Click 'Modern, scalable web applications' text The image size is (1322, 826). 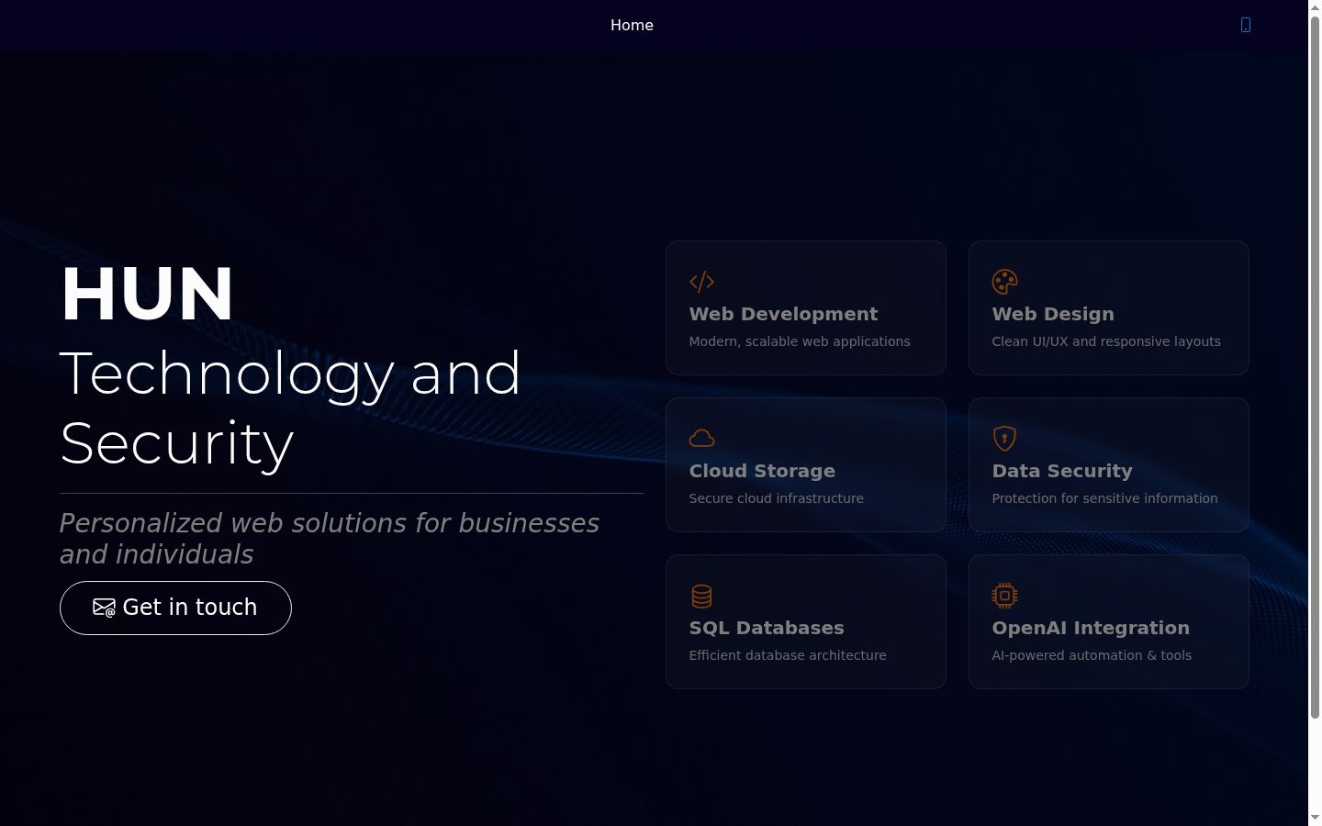(x=800, y=341)
